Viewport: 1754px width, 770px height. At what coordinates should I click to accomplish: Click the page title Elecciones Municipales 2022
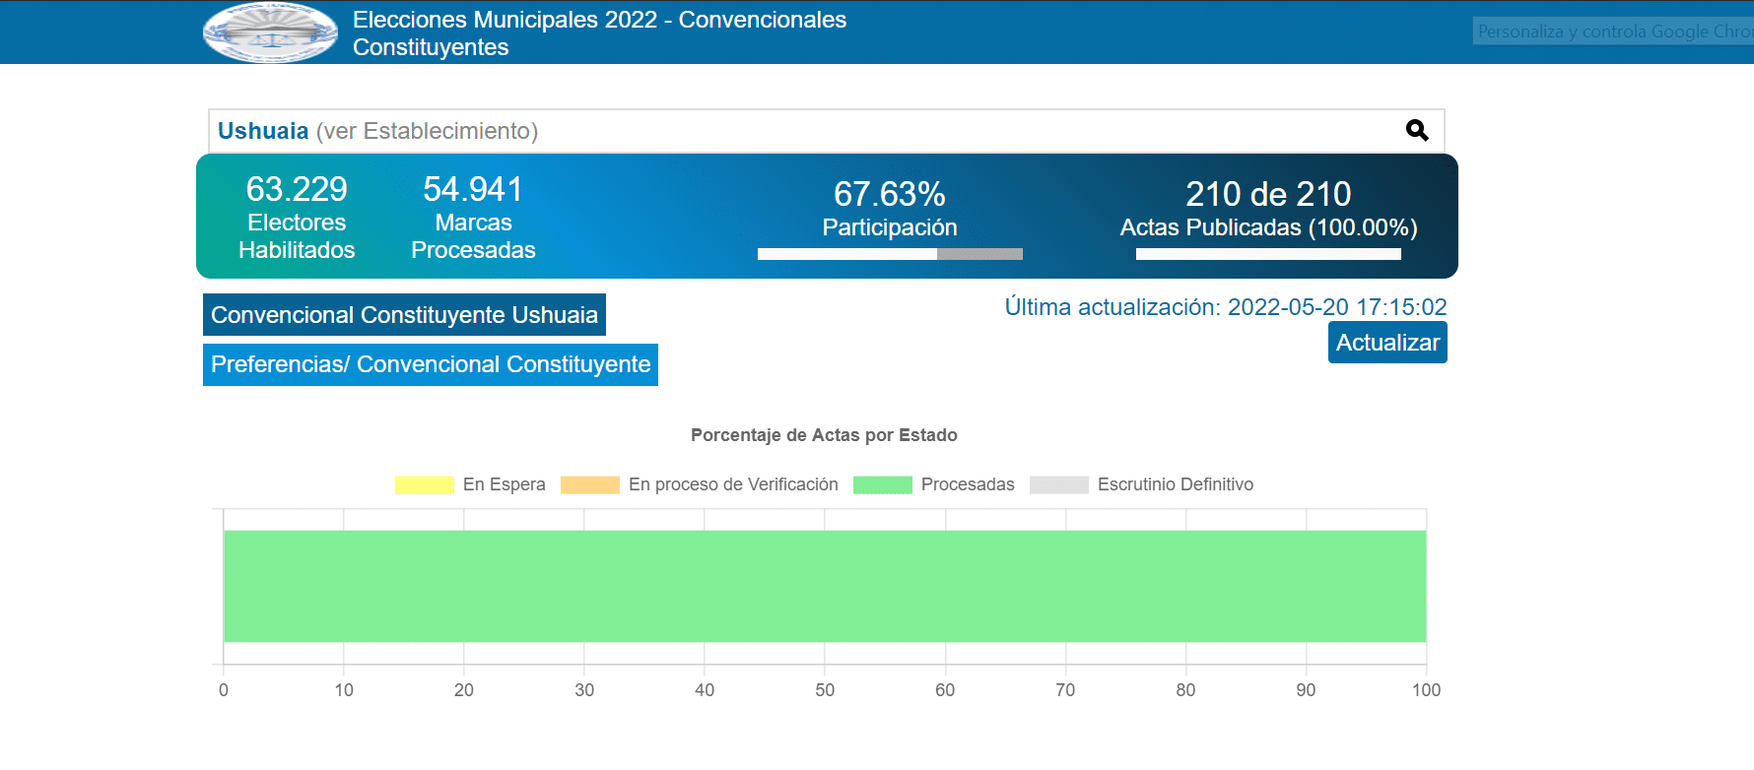599,33
